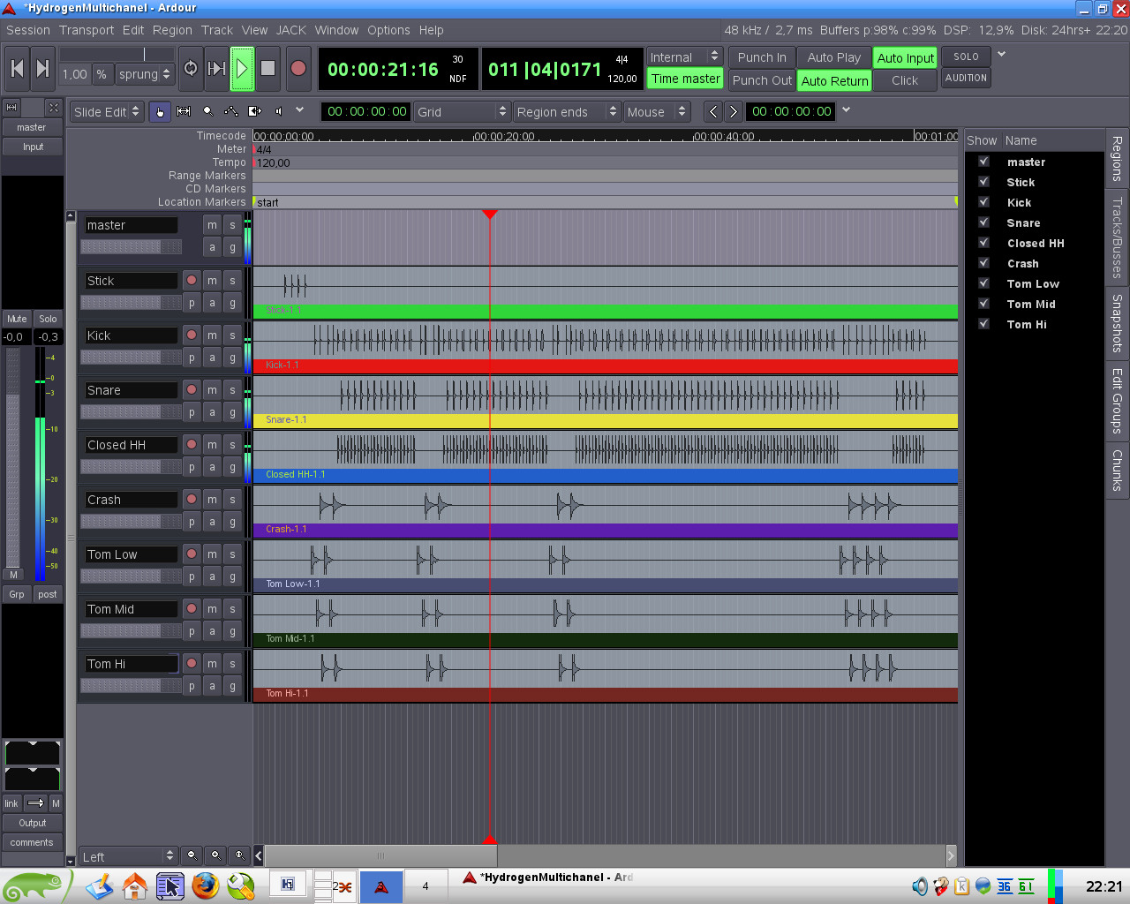Click the horizontal timeline scrollbar
Image resolution: width=1130 pixels, height=904 pixels.
(380, 855)
